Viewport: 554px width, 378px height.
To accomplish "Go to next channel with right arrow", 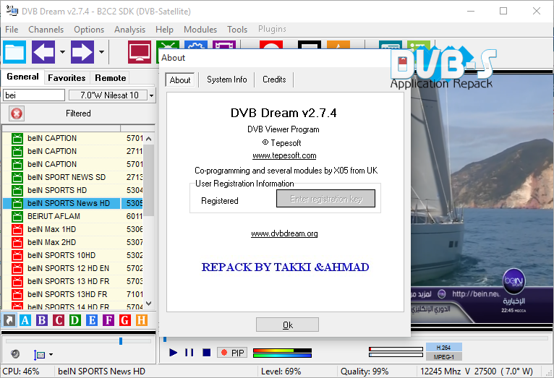I will (82, 52).
